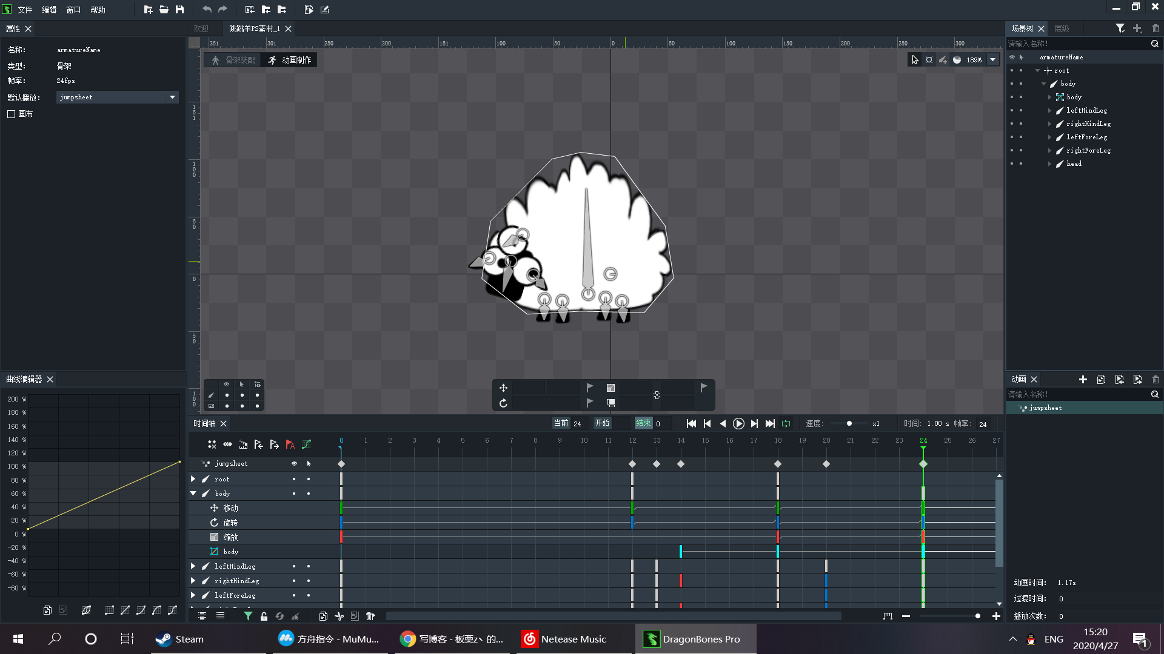Adjust the 速度 playback speed slider

point(849,424)
